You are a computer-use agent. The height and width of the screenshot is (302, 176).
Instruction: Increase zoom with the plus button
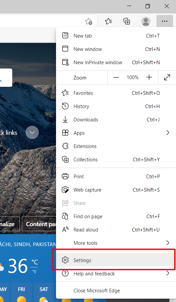[149, 77]
